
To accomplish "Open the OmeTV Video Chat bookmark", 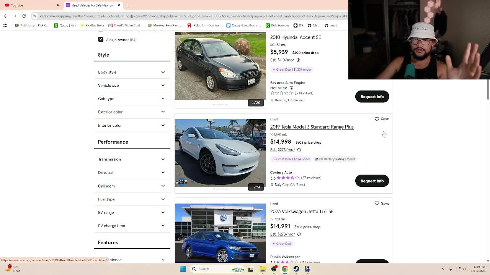I will click(x=125, y=25).
